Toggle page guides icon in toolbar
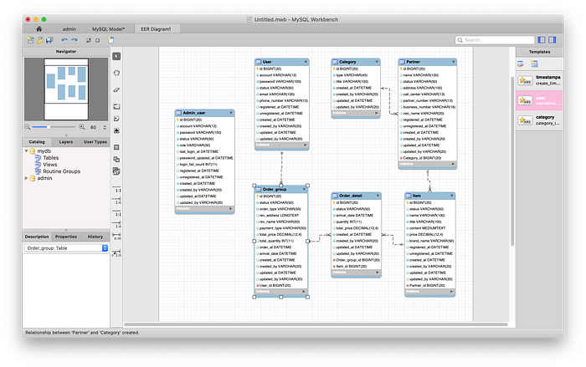586x367 pixels. coord(98,40)
